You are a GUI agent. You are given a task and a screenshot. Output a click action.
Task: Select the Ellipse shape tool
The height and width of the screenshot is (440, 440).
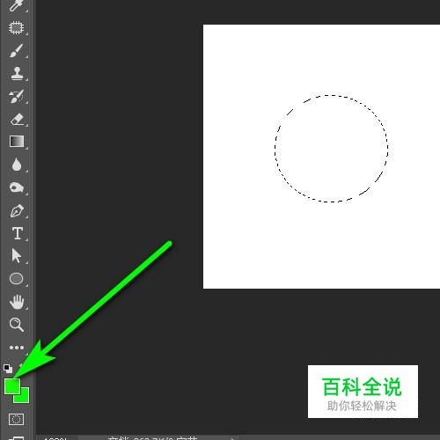click(17, 279)
